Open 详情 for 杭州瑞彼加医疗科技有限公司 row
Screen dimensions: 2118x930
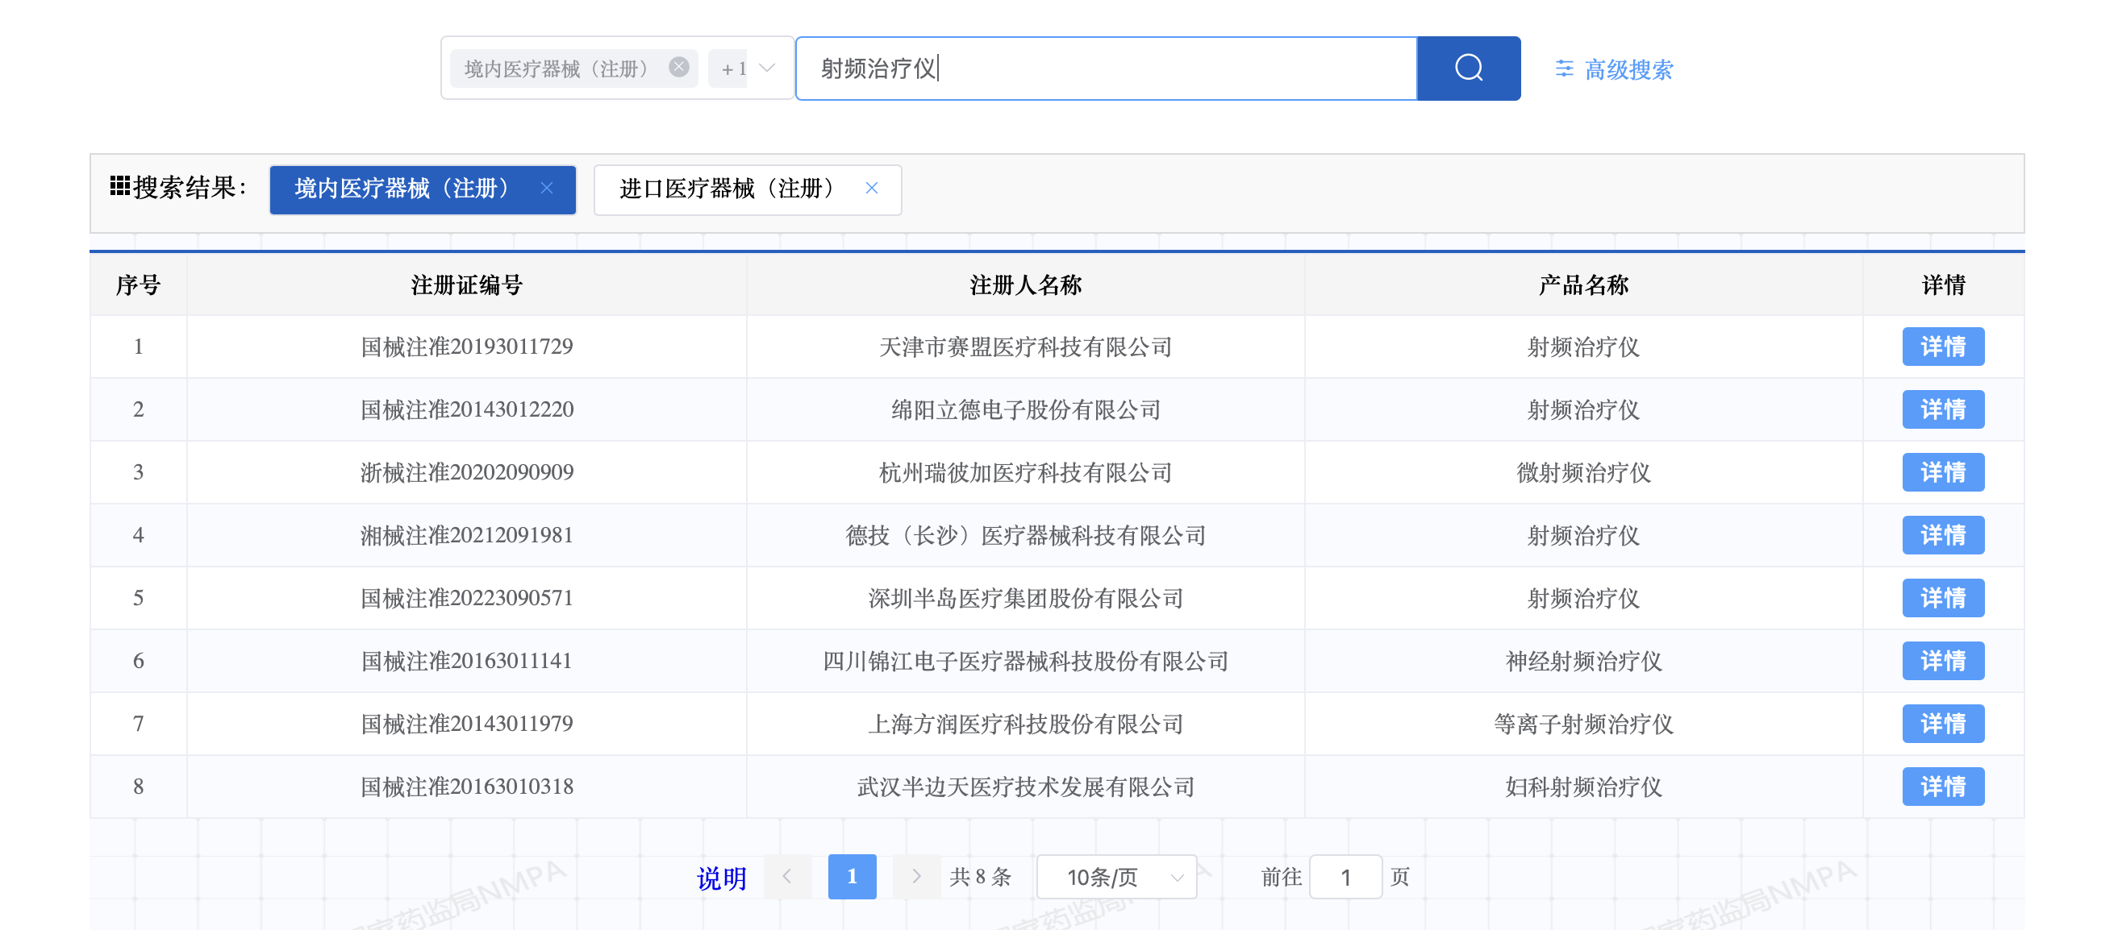pos(1942,472)
